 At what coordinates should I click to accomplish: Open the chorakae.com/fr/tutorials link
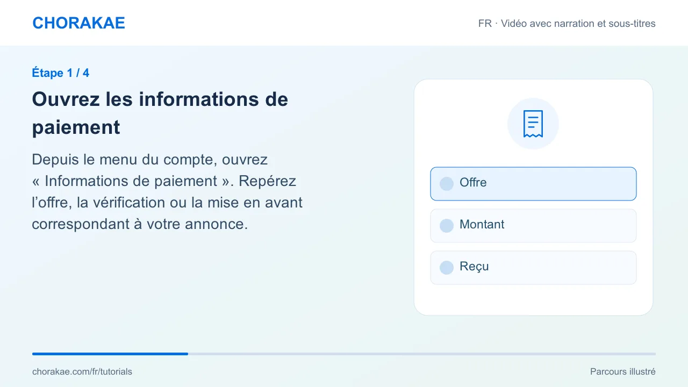click(x=82, y=371)
